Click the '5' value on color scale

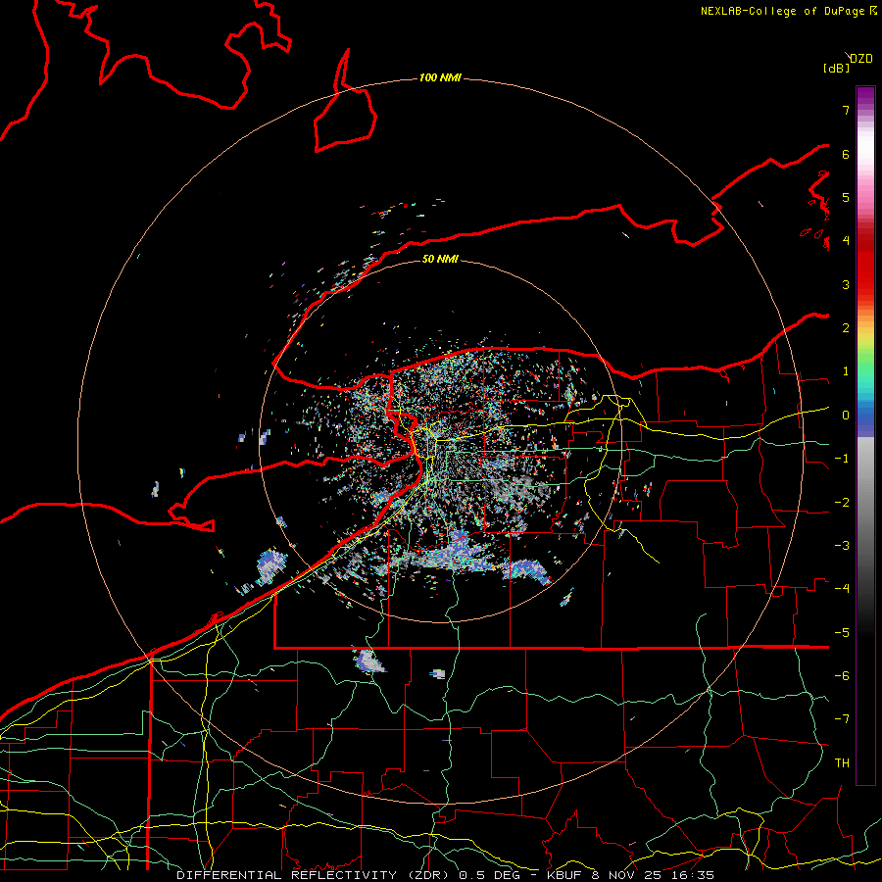coord(846,197)
